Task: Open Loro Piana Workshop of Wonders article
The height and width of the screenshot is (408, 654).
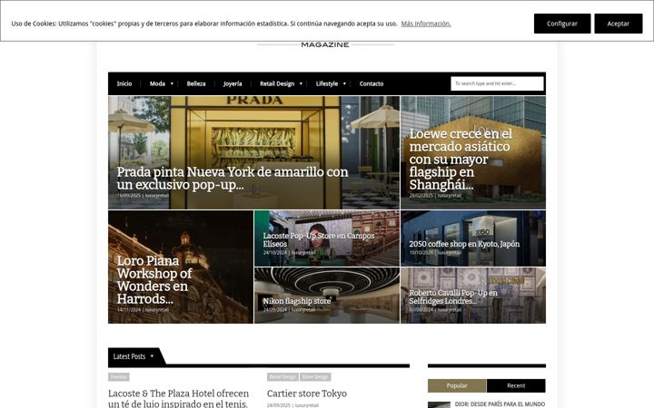Action: (154, 280)
